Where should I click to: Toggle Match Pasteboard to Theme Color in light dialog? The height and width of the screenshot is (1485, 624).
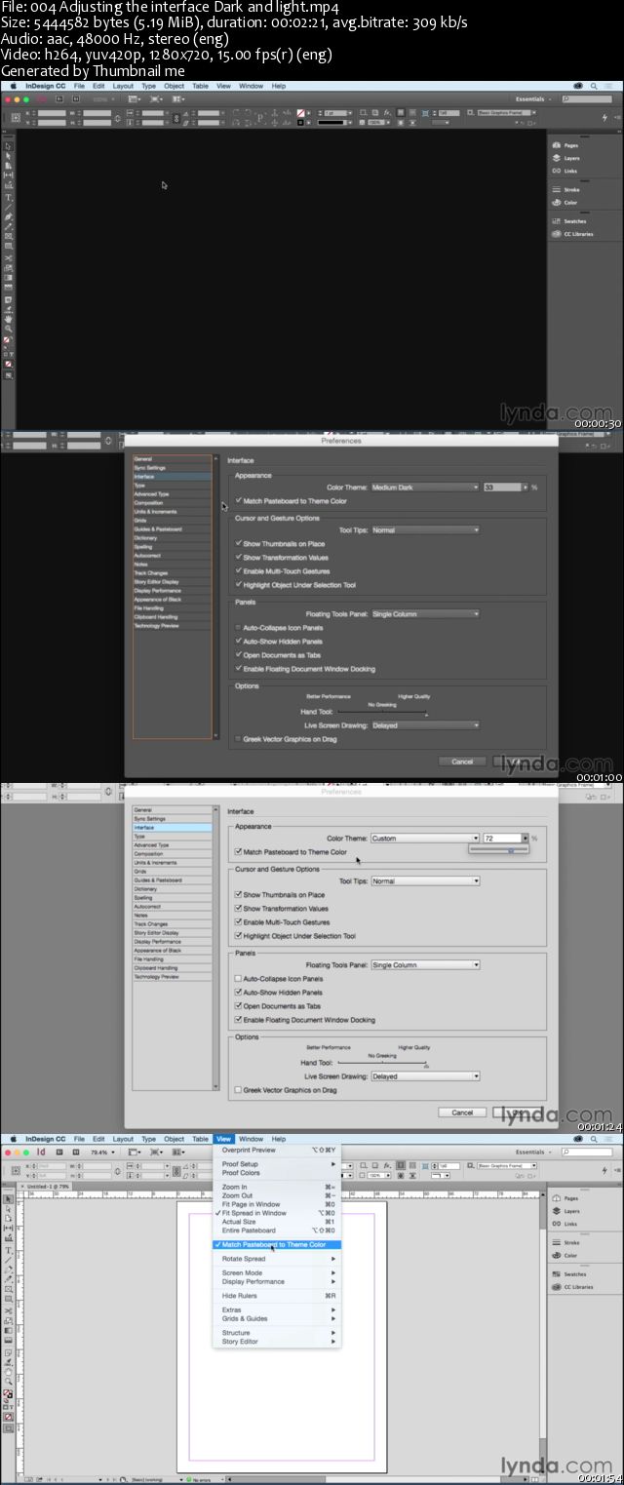[239, 852]
